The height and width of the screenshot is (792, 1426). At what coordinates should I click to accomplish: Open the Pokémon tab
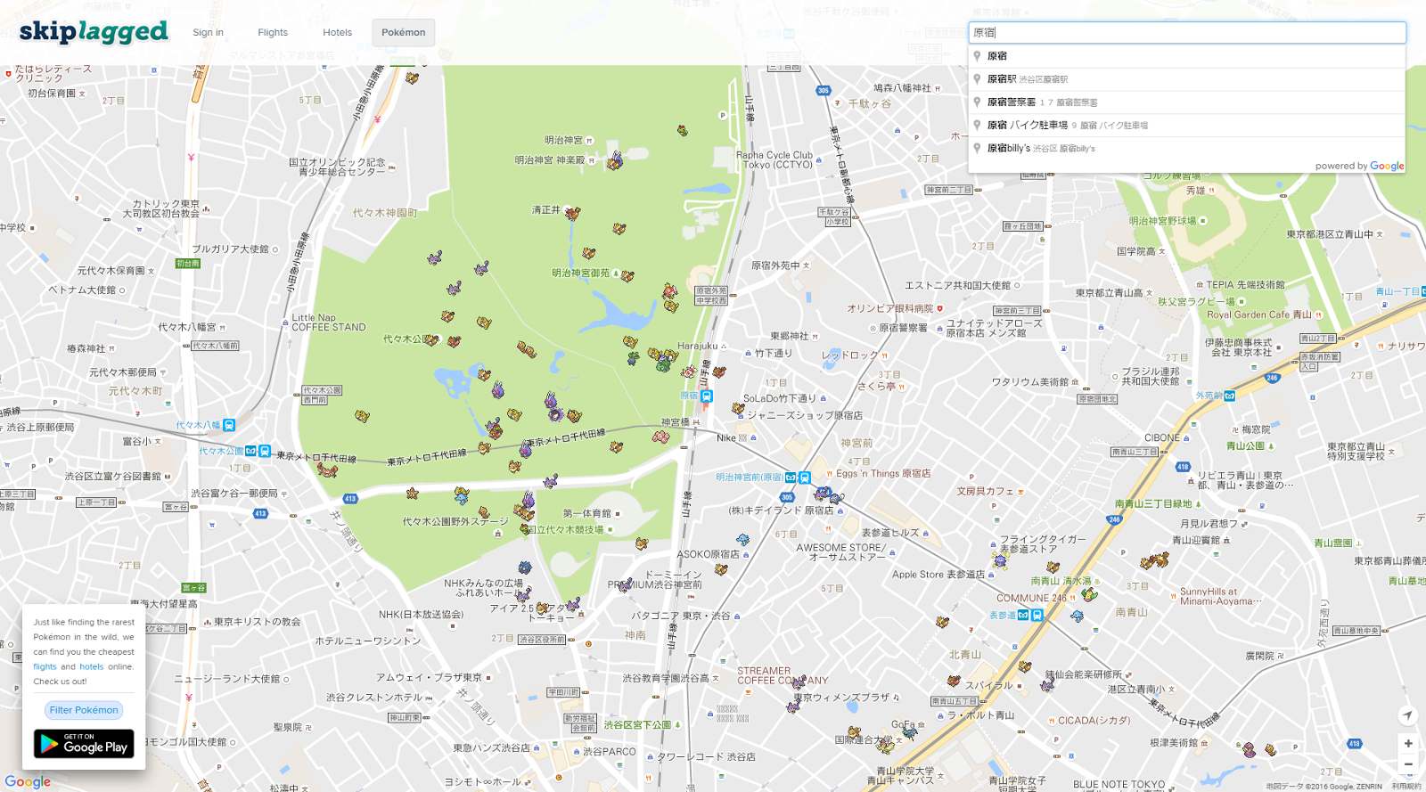(x=404, y=32)
